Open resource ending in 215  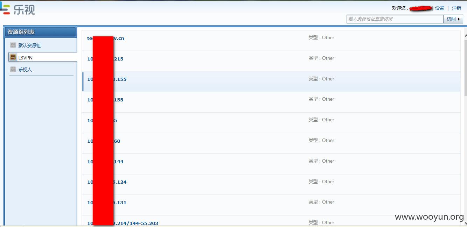tap(105, 59)
